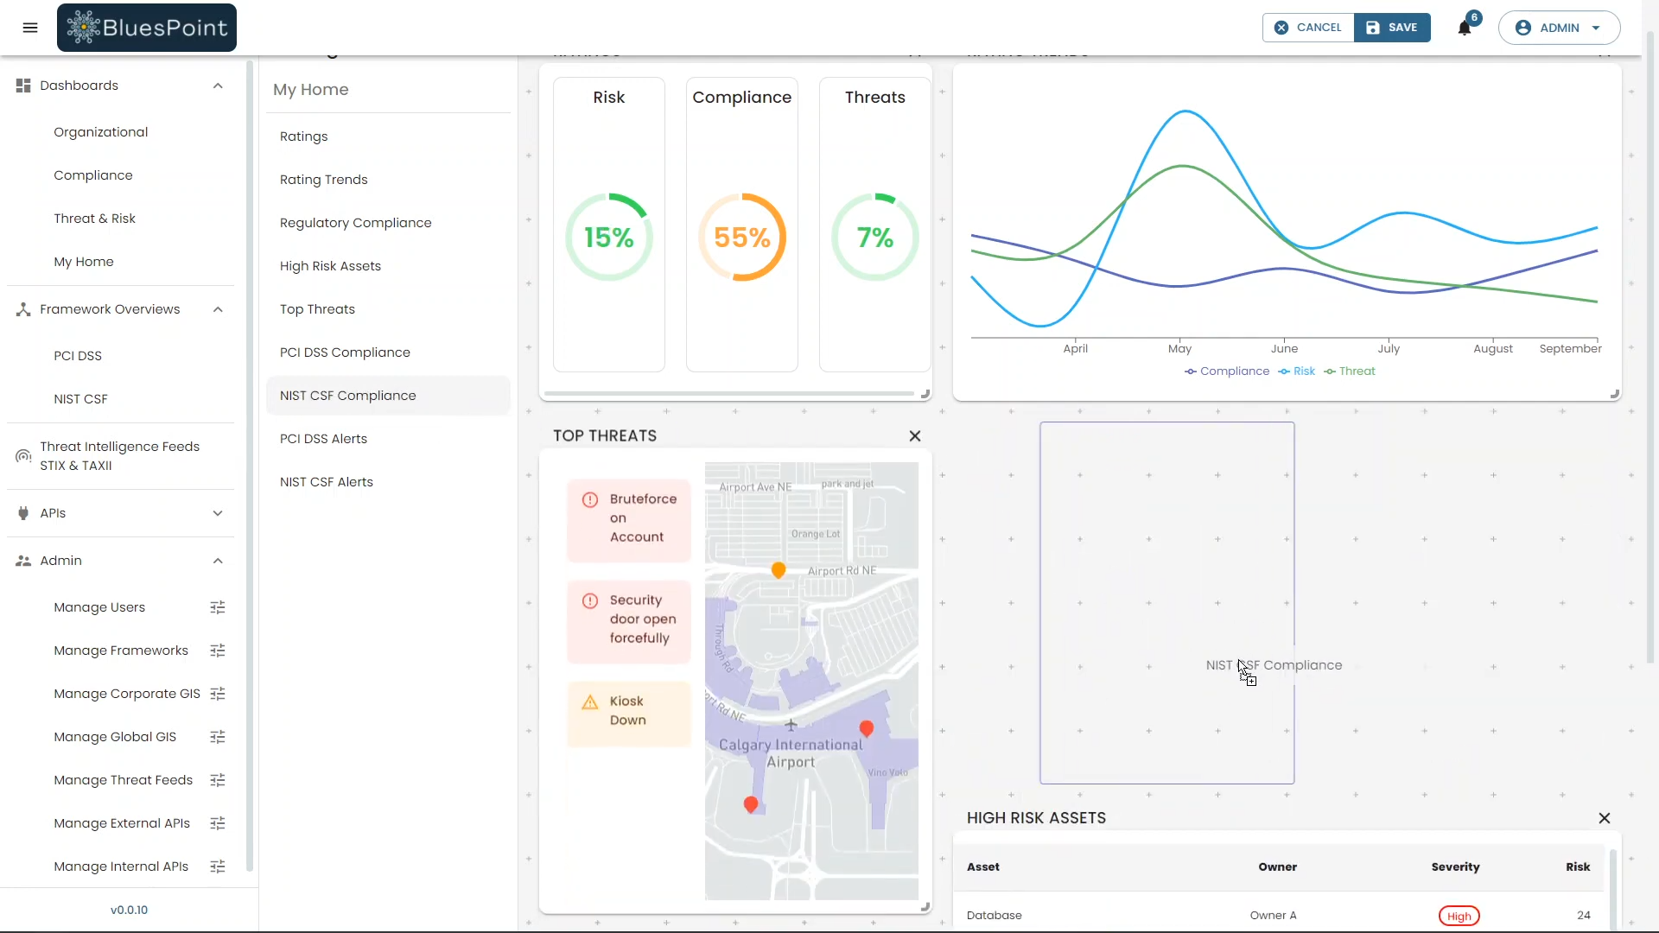Select the Compliance tab in metrics
The width and height of the screenshot is (1659, 933).
pyautogui.click(x=741, y=97)
